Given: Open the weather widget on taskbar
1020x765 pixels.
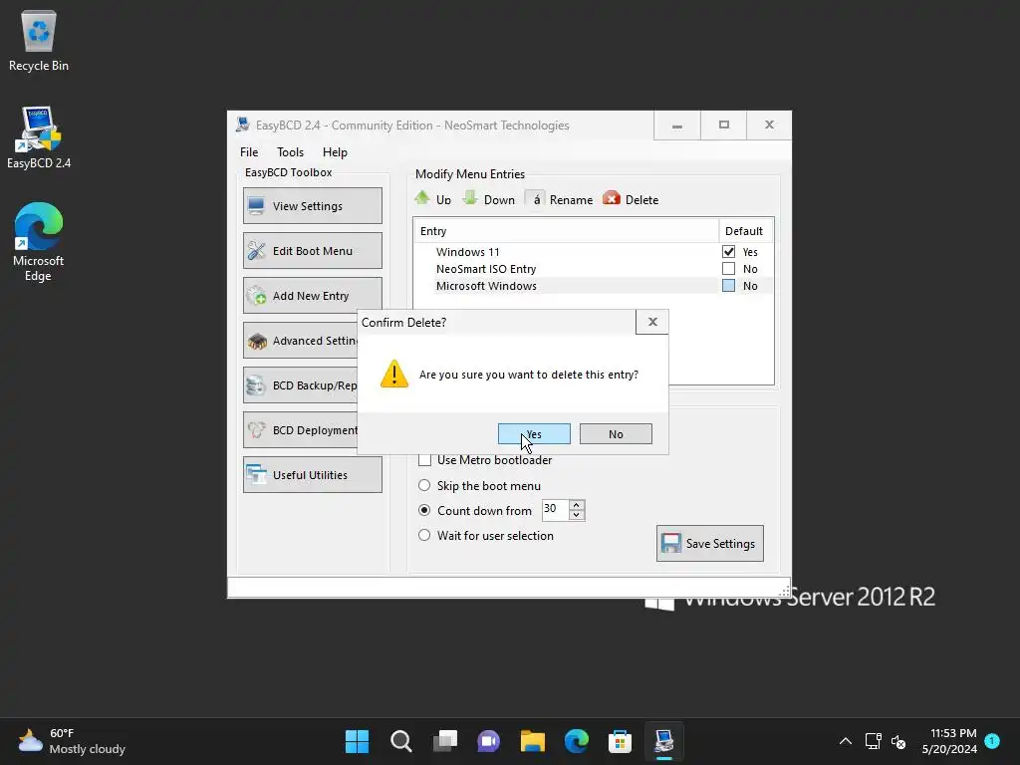Looking at the screenshot, I should [72, 741].
